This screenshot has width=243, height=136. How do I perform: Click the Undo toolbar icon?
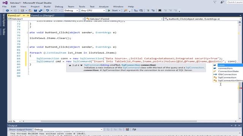point(47,11)
